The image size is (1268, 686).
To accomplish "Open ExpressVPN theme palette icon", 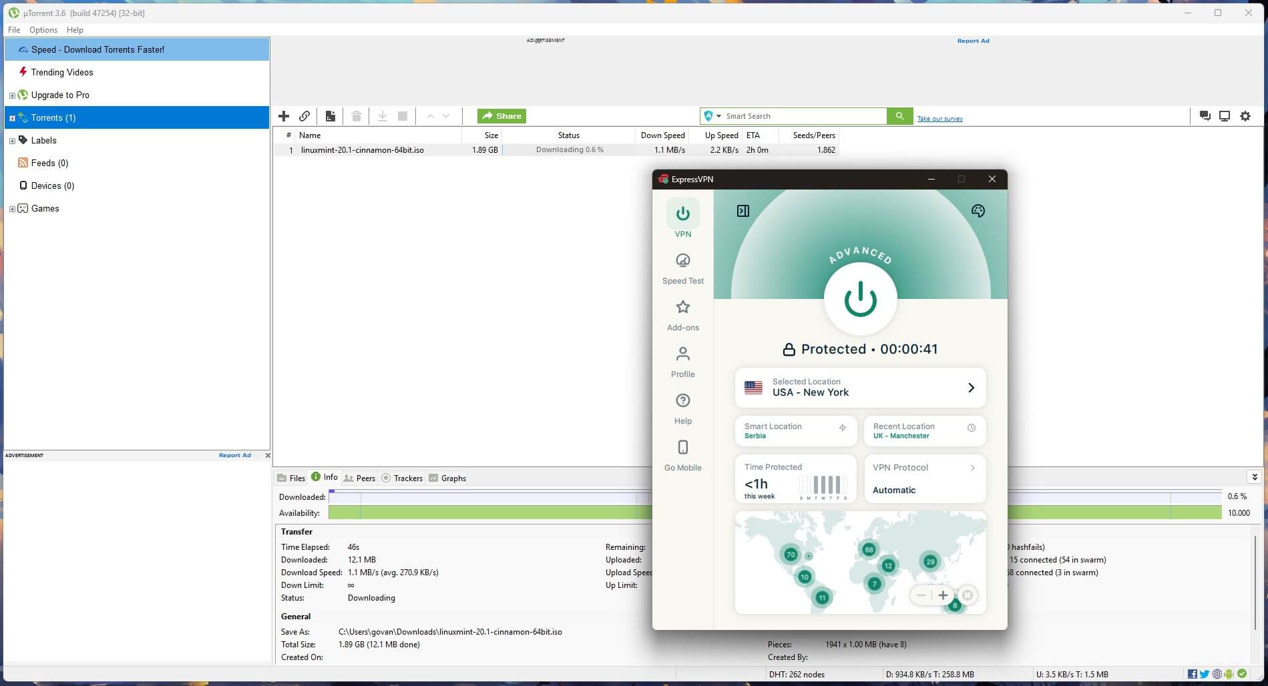I will 978,211.
